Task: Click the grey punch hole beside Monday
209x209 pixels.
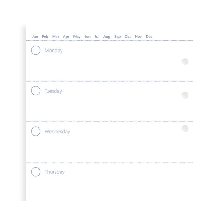Action: tap(185, 62)
